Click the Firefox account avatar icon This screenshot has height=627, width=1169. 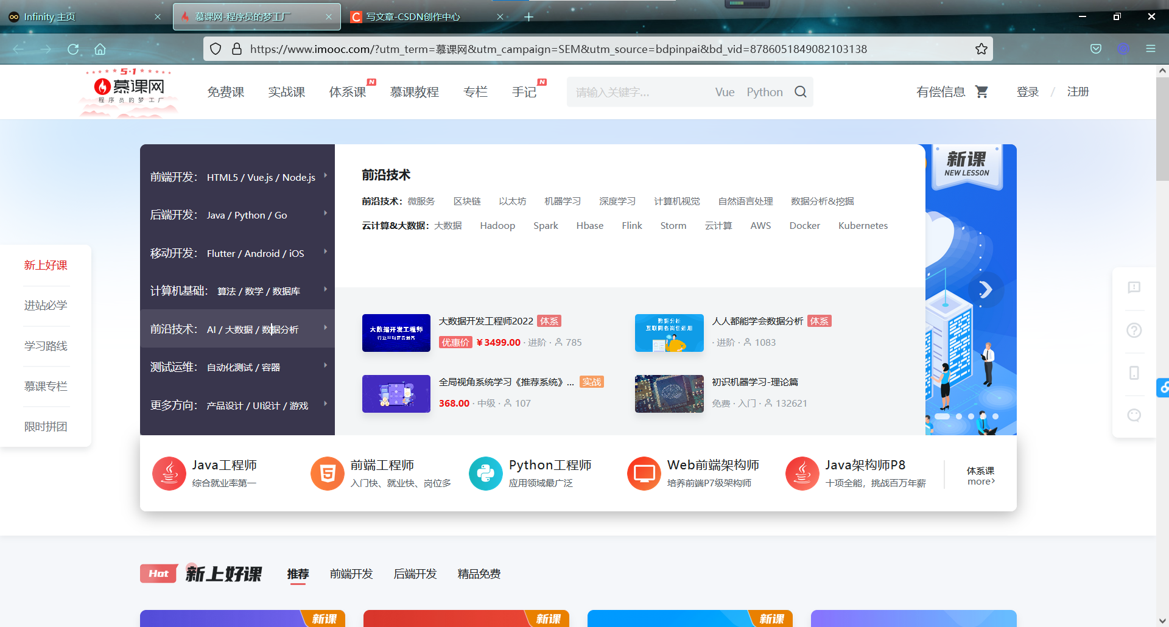click(x=1123, y=49)
